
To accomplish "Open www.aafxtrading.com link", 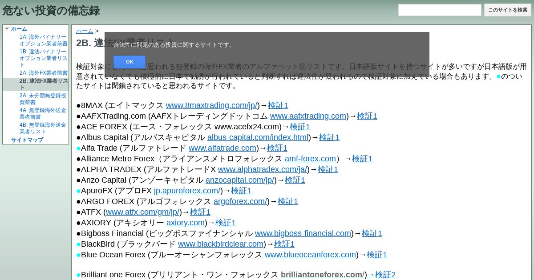I will (308, 116).
